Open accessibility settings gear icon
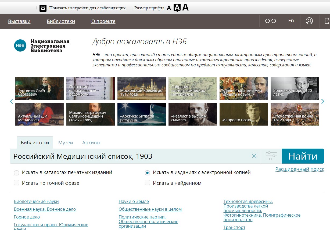 [43, 8]
